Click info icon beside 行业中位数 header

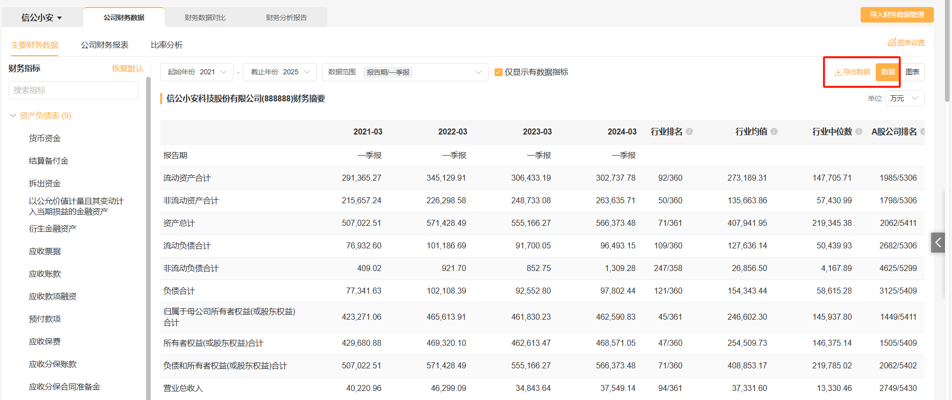tap(859, 131)
